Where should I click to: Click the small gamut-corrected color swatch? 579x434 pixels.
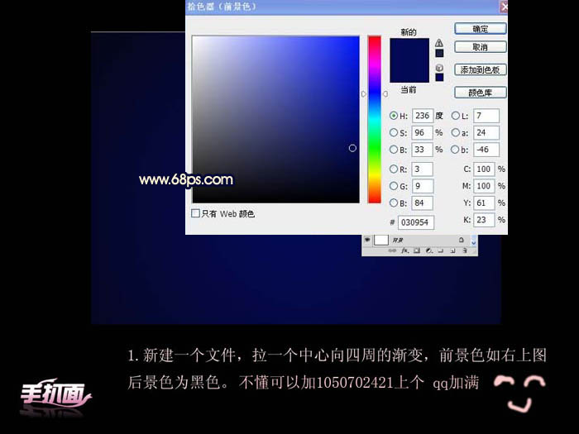tap(439, 53)
